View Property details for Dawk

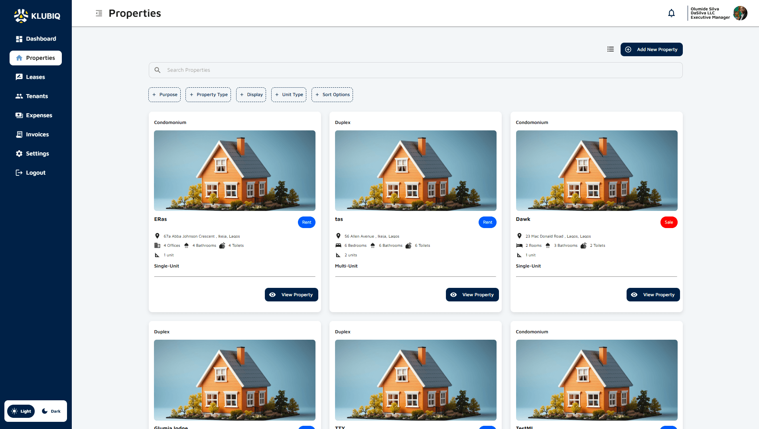tap(653, 295)
